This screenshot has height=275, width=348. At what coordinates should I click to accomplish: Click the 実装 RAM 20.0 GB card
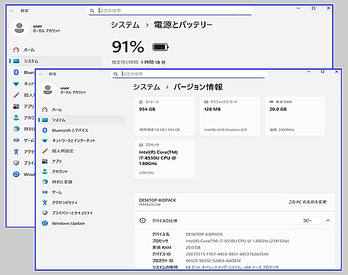[295, 116]
